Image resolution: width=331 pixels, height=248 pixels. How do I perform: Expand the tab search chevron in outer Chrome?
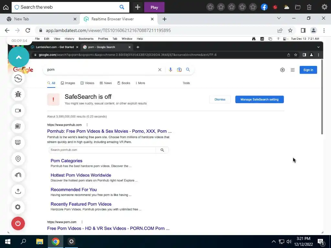pyautogui.click(x=279, y=18)
